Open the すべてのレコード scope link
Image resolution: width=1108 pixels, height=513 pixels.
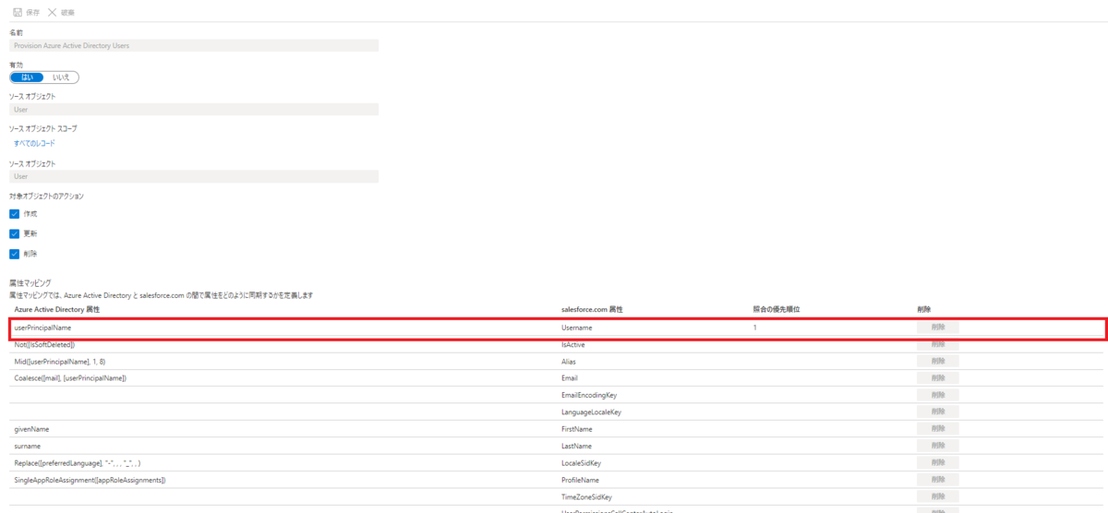pos(34,143)
